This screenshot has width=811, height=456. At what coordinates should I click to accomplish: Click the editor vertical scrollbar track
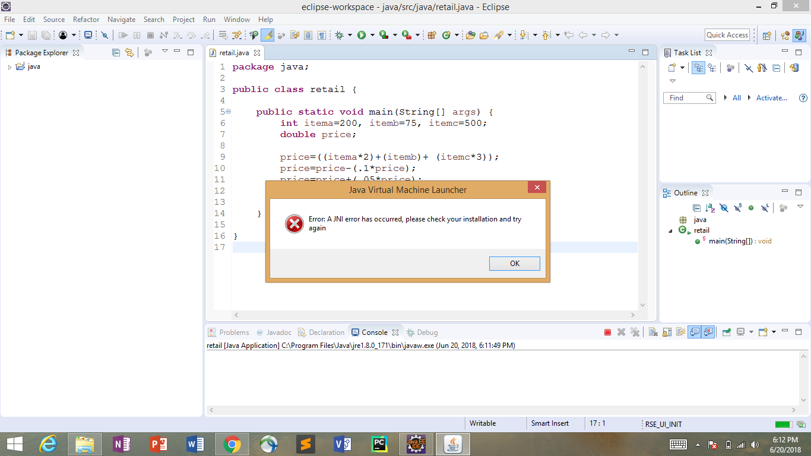pyautogui.click(x=642, y=178)
